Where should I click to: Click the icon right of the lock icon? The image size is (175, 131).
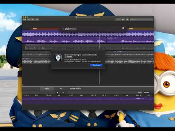tap(127, 19)
